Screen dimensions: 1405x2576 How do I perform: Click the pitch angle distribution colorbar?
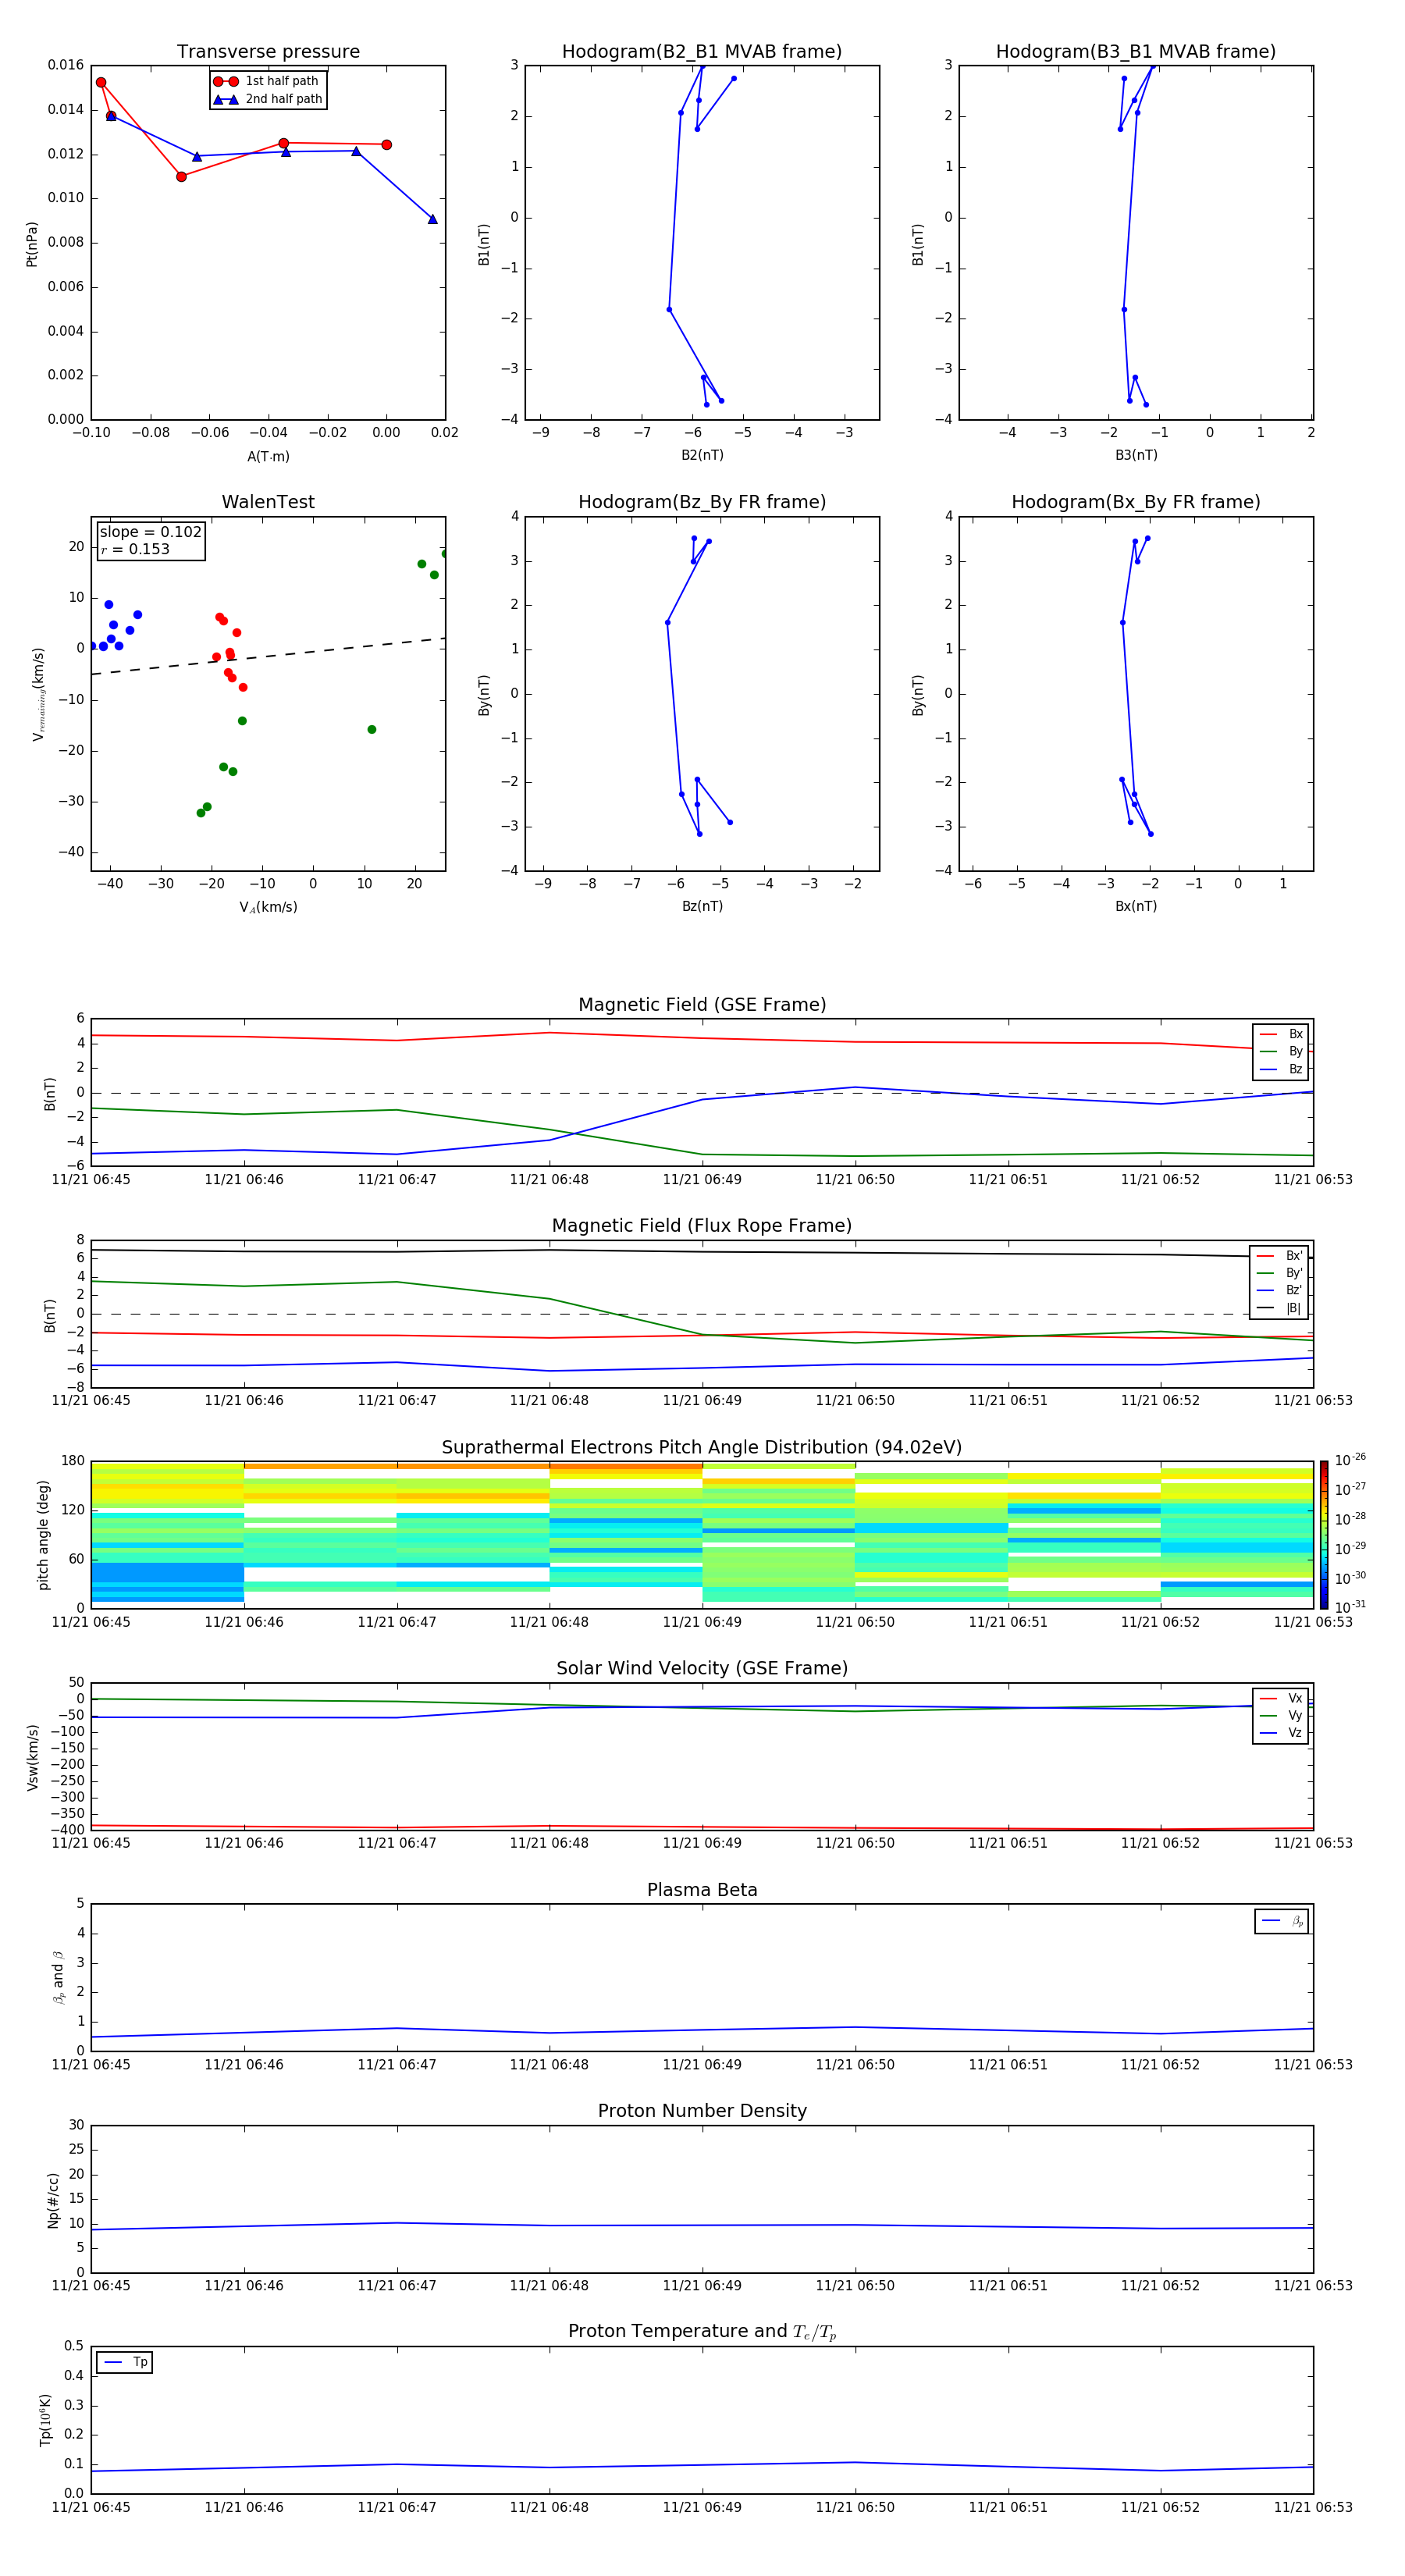pyautogui.click(x=1324, y=1535)
